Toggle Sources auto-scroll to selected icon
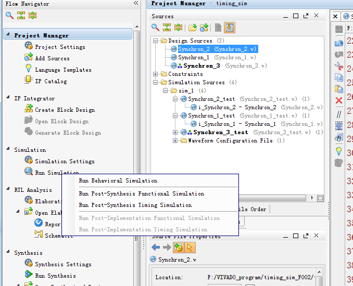 click(230, 28)
